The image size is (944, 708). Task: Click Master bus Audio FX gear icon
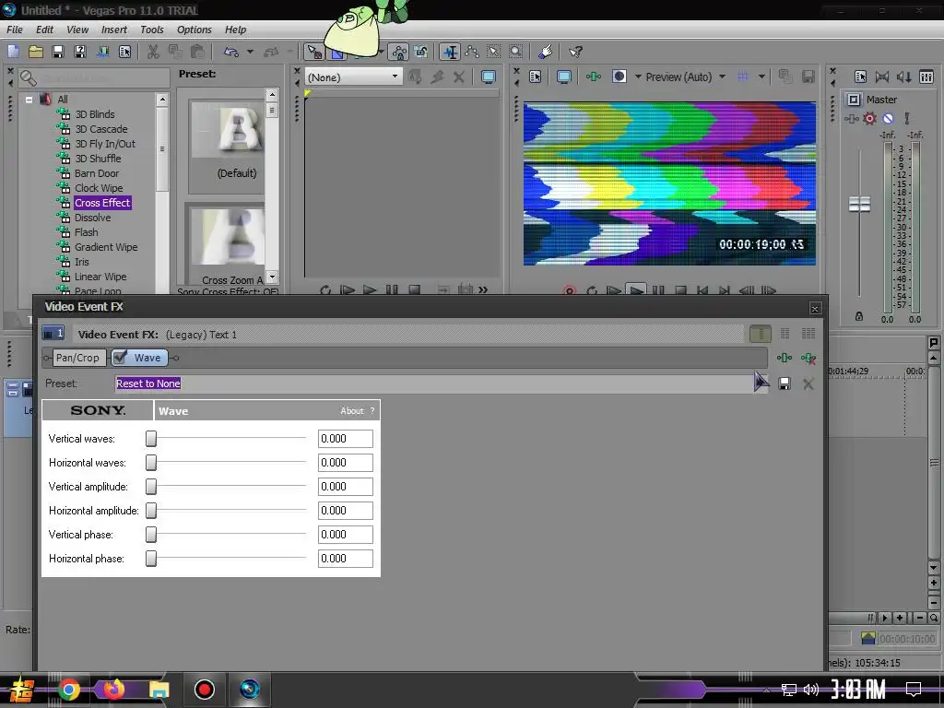(x=869, y=119)
